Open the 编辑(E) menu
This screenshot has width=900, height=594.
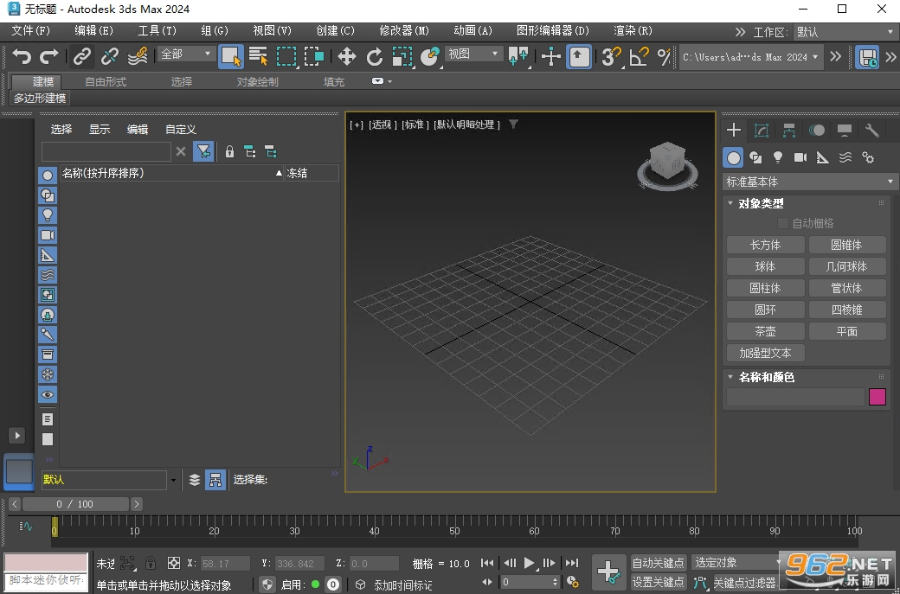click(94, 30)
